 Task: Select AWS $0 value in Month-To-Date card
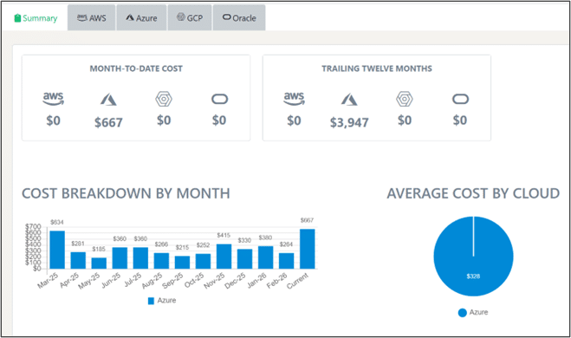click(x=53, y=120)
